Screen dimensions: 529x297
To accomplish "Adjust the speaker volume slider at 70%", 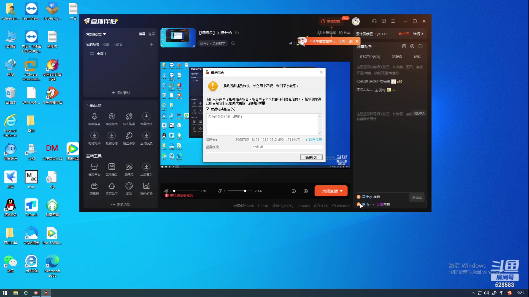I will click(245, 191).
